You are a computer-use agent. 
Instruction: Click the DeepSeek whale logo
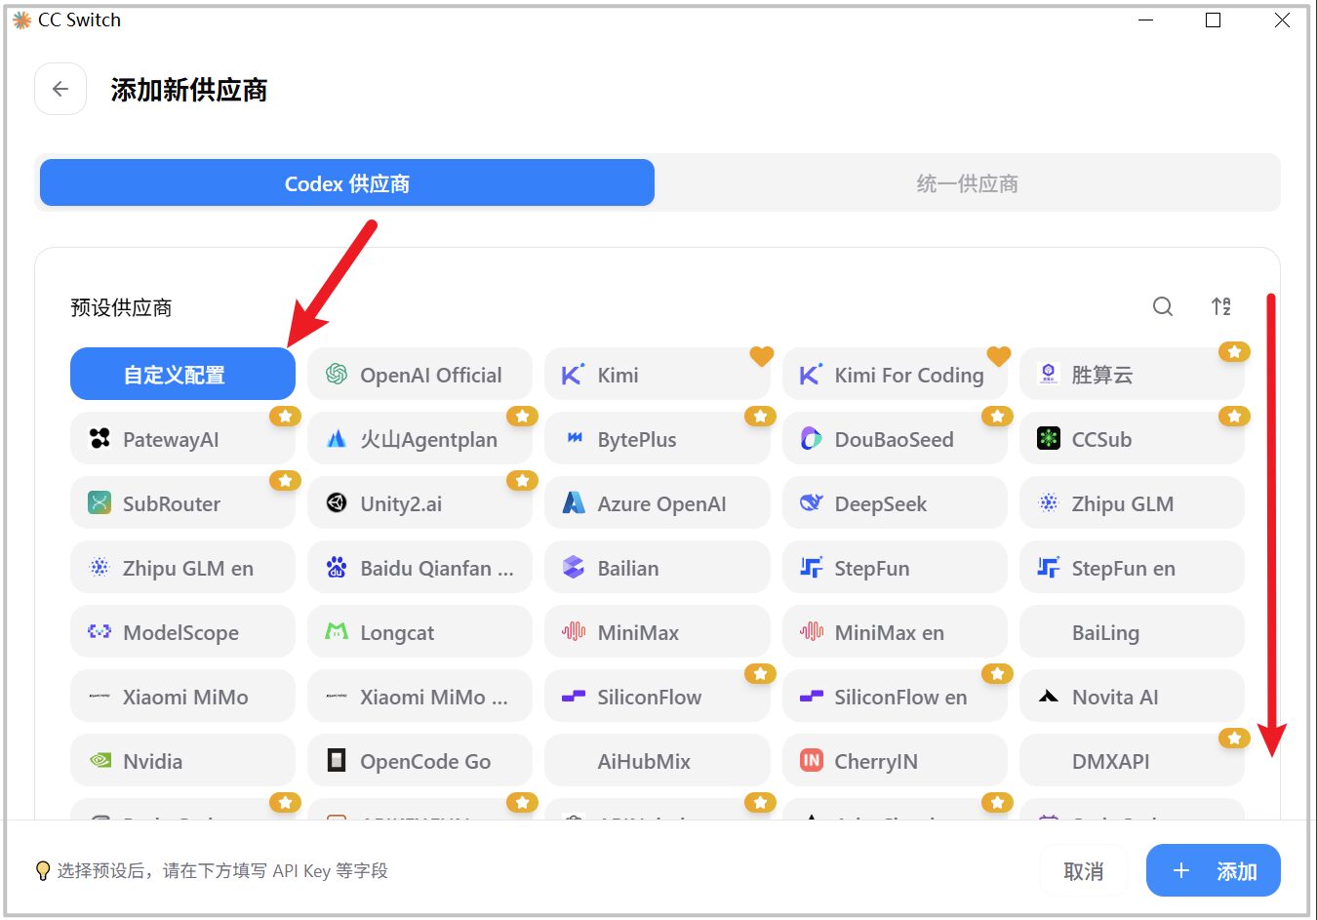tap(811, 503)
